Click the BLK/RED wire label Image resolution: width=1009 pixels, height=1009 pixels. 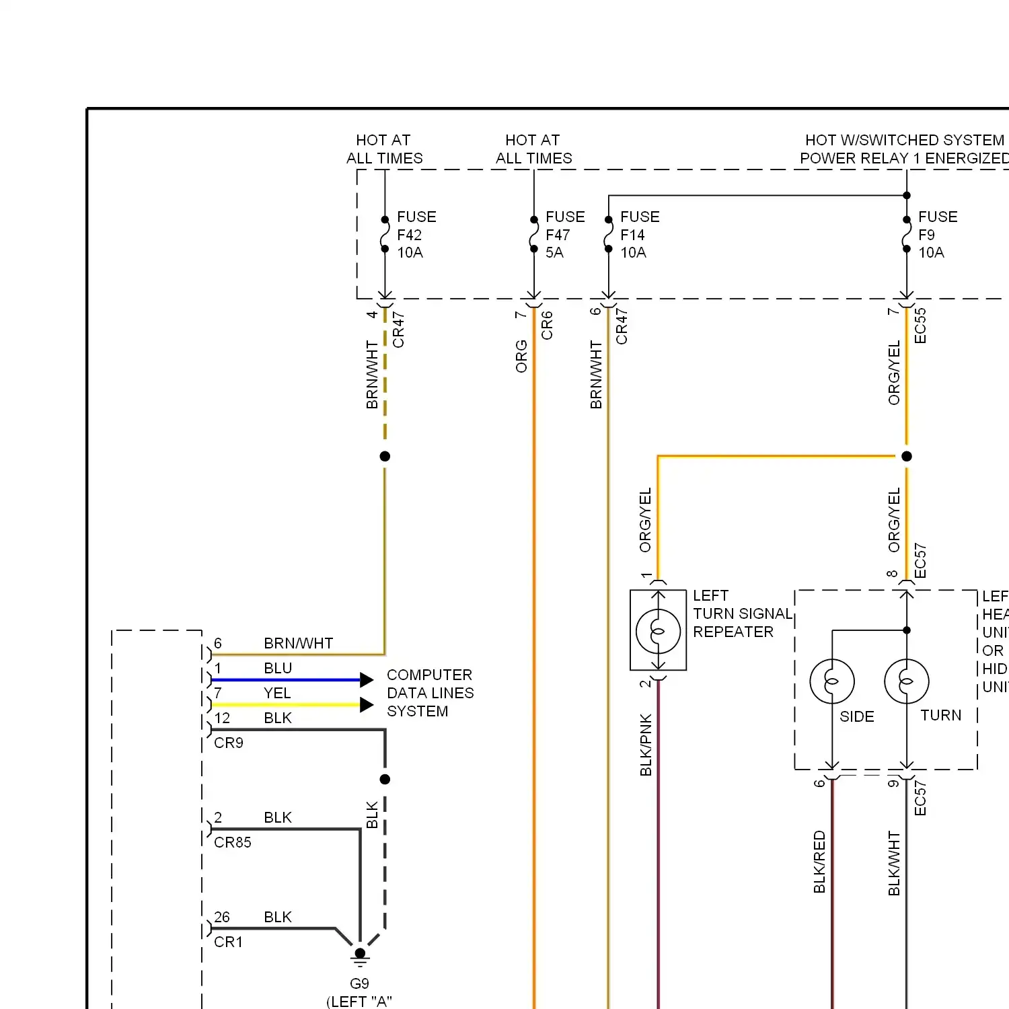coord(819,862)
